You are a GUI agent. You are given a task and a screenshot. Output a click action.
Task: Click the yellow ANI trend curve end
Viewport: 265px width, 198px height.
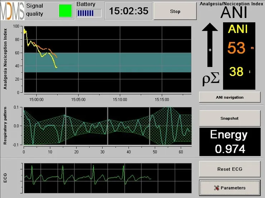pyautogui.click(x=57, y=67)
